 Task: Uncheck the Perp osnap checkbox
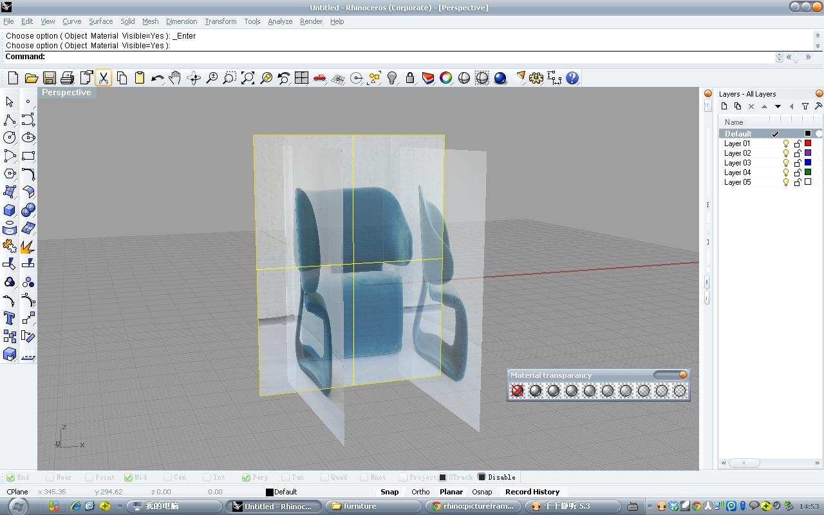pyautogui.click(x=247, y=477)
